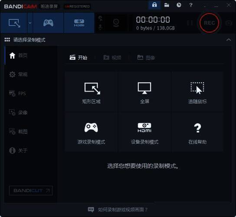Open help question mark in title bar
This screenshot has width=236, height=217.
[x=191, y=5]
